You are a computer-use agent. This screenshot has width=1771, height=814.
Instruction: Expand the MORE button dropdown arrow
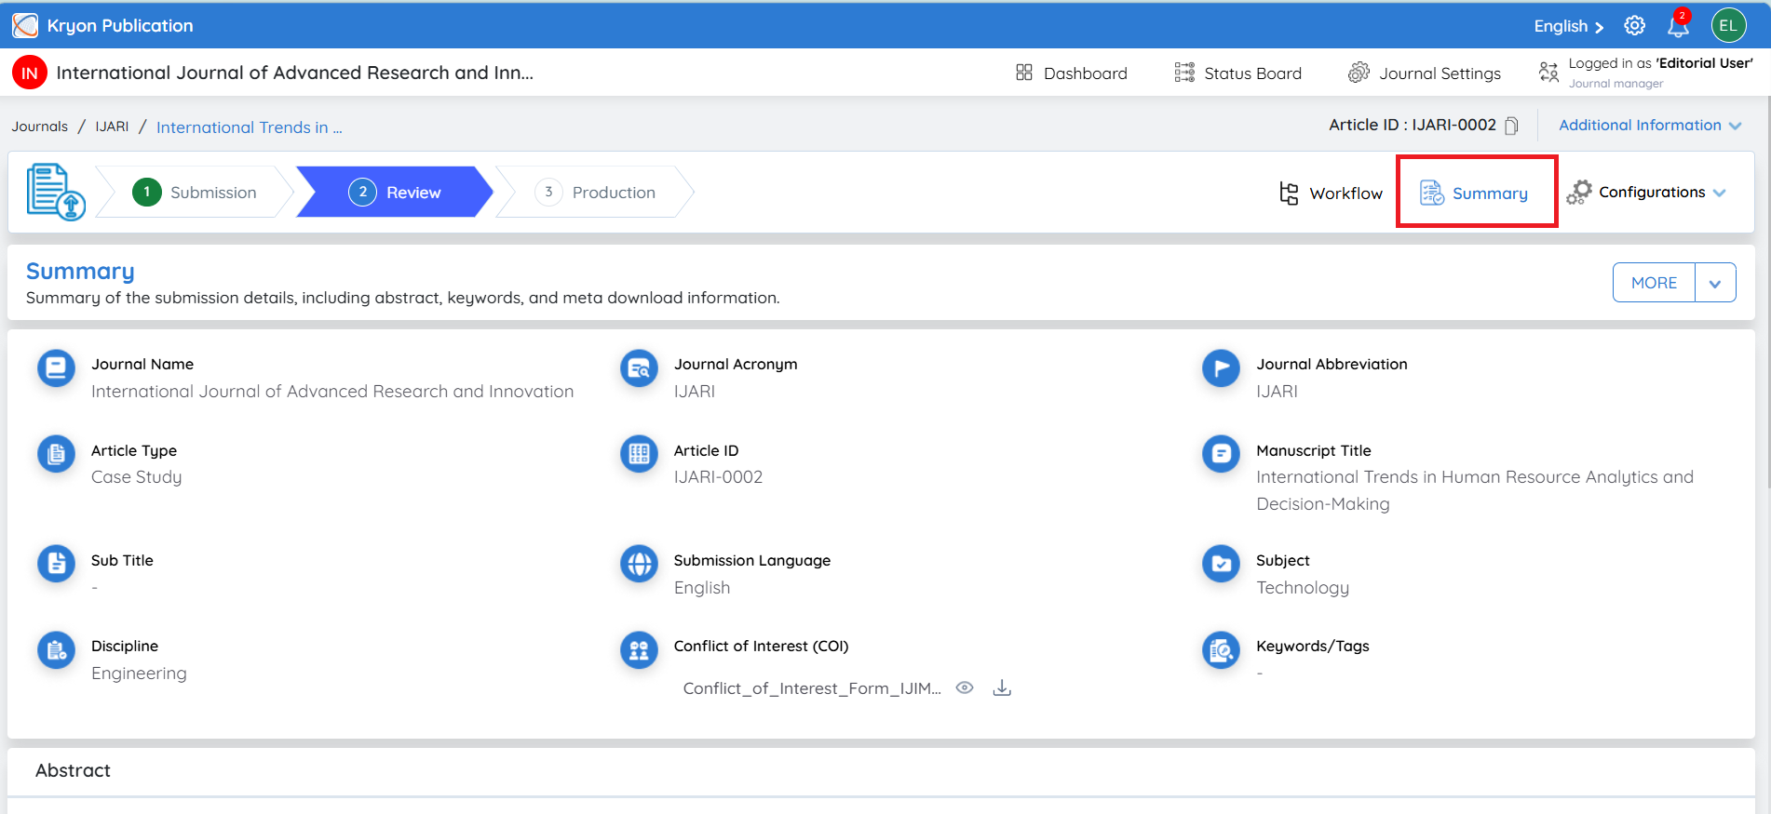(x=1715, y=283)
